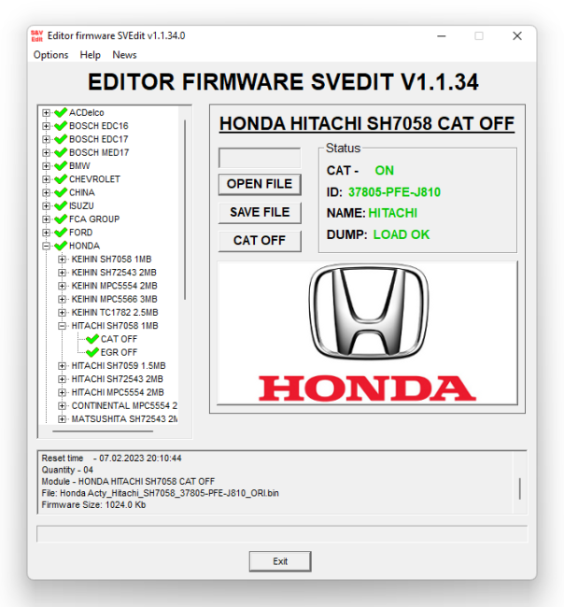Click the SVEdit app icon in title bar

[x=36, y=35]
